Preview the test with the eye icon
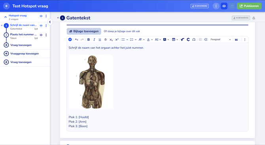265x145 pixels. tap(224, 6)
